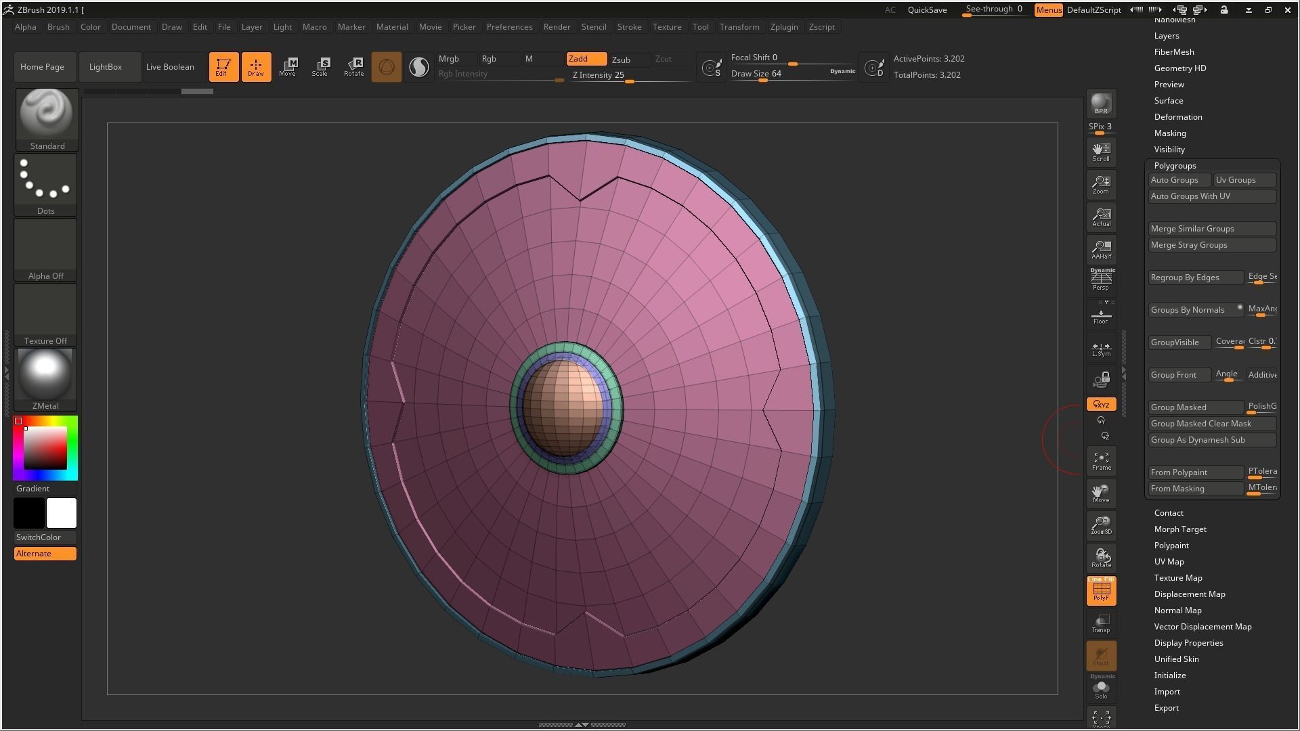Open the Zplugin menu
This screenshot has height=731, width=1300.
coord(783,27)
